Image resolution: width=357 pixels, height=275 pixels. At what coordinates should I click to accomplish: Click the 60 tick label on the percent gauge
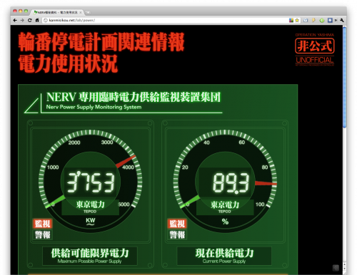click(x=242, y=142)
